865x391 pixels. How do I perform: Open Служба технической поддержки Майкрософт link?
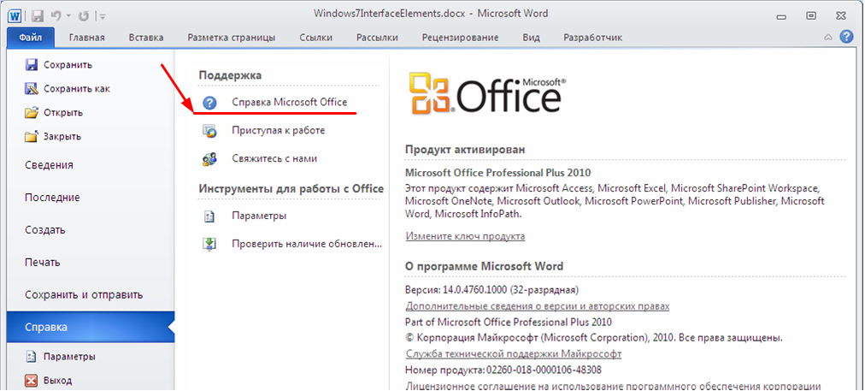(514, 354)
